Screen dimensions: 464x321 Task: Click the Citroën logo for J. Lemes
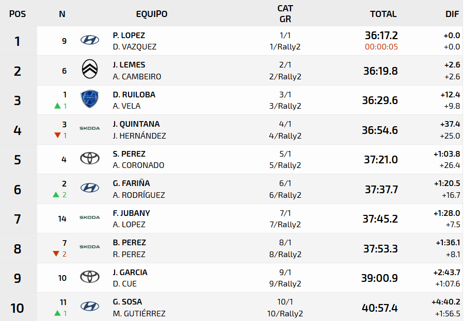90,69
